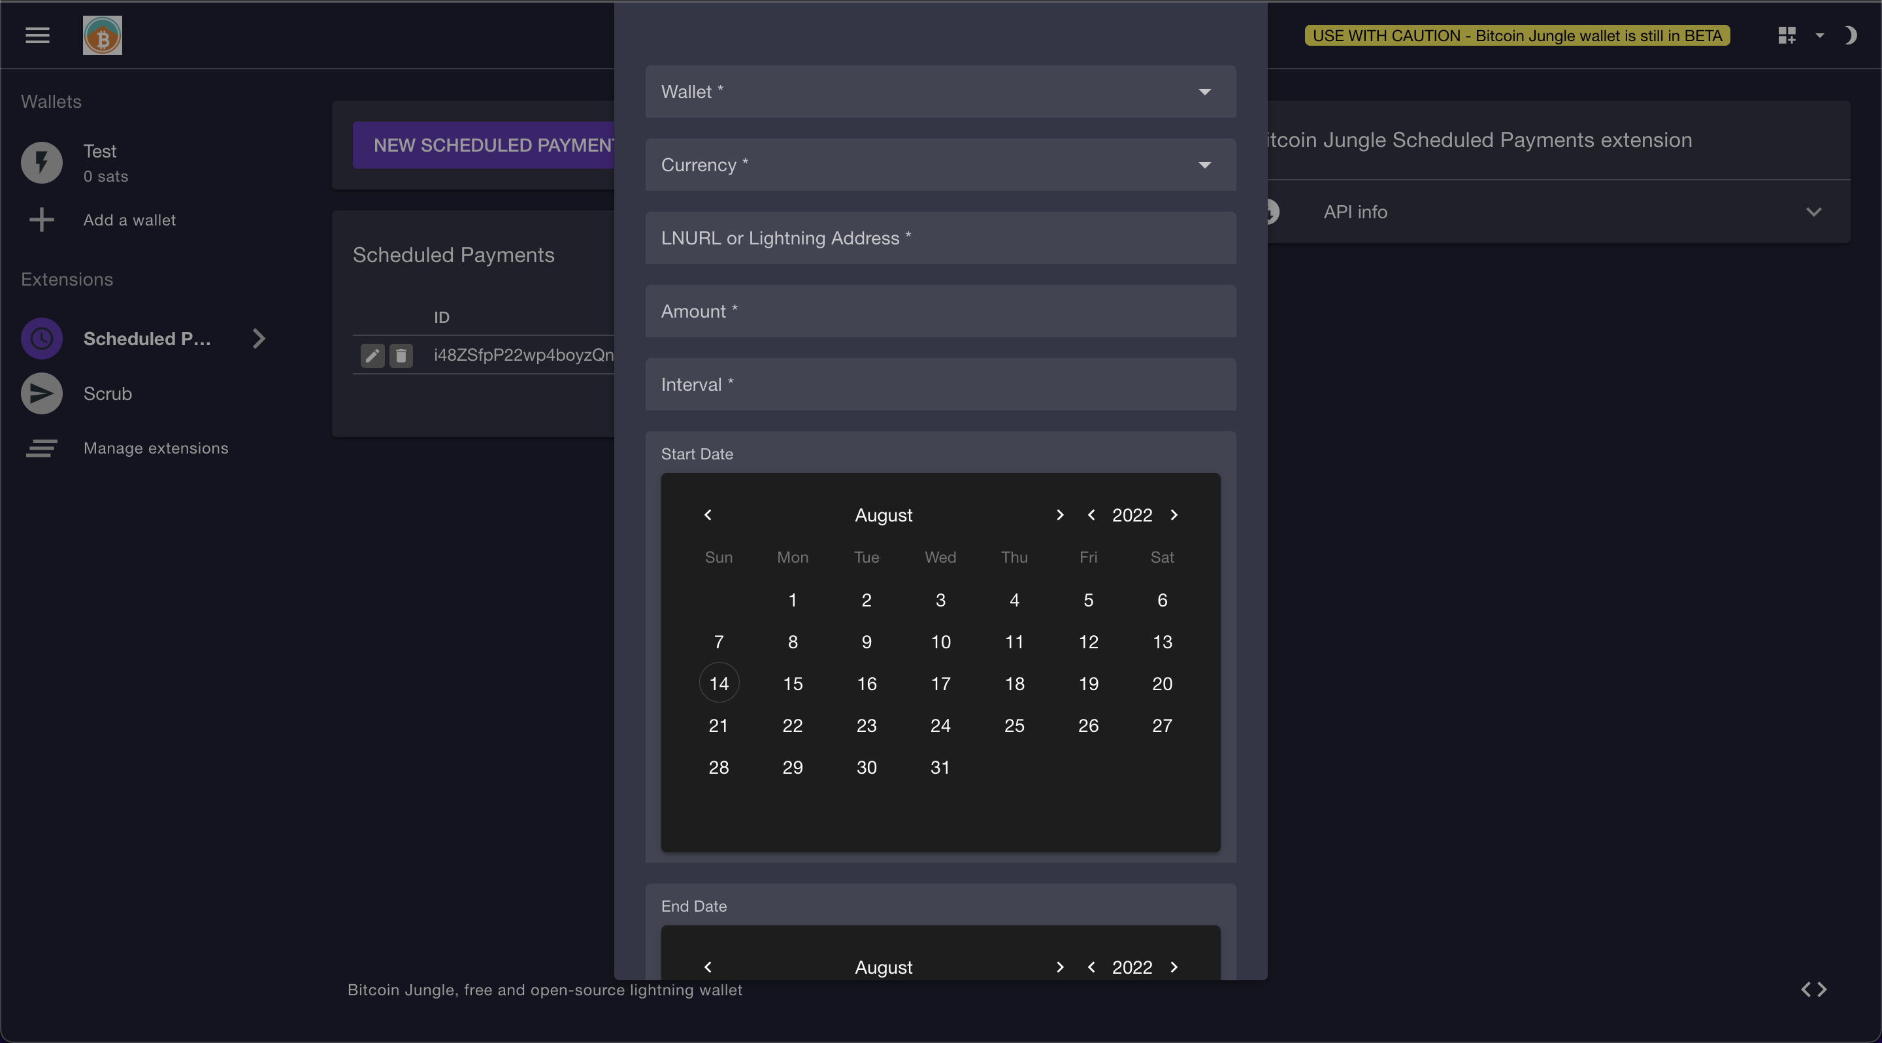Click the lightning icon on the Test wallet
The image size is (1882, 1043).
click(42, 162)
